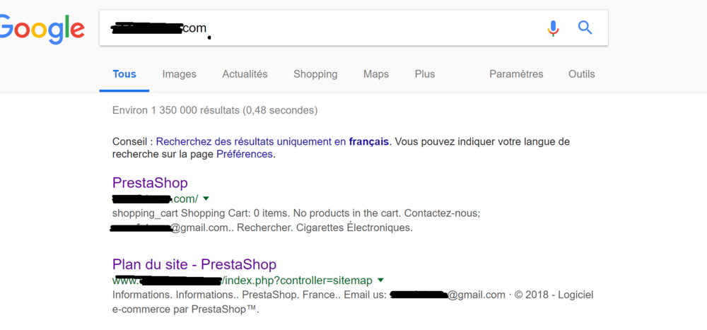The image size is (707, 330).
Task: Click the blue magnifying glass search icon
Action: coord(585,28)
